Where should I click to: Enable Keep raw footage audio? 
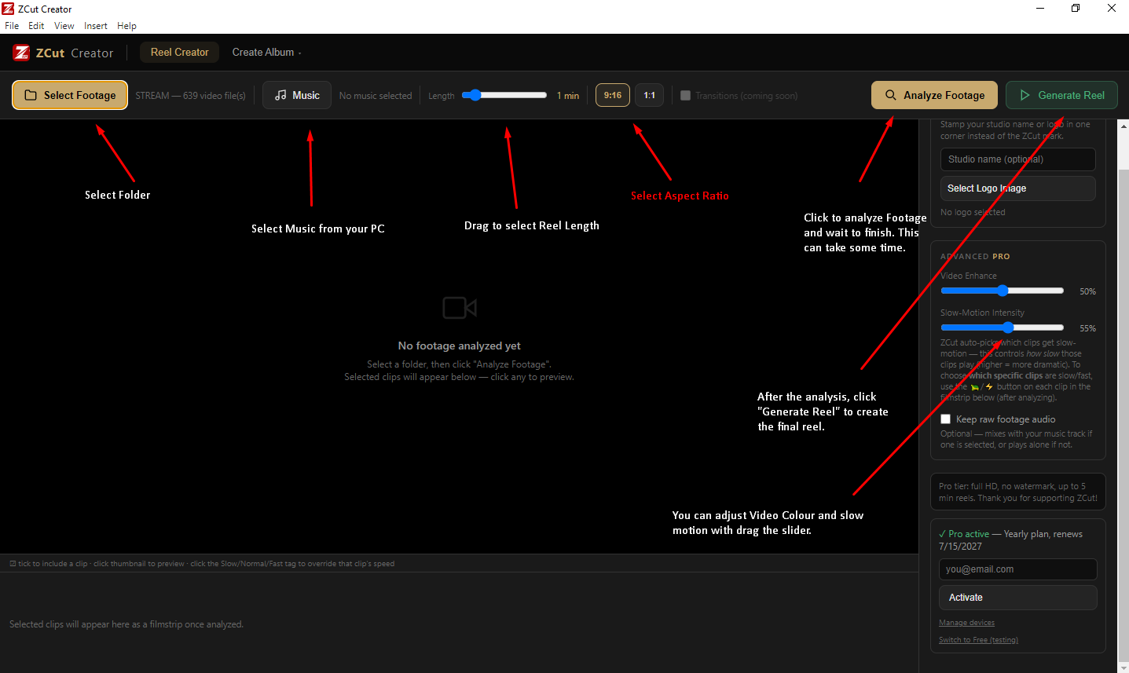pyautogui.click(x=946, y=419)
